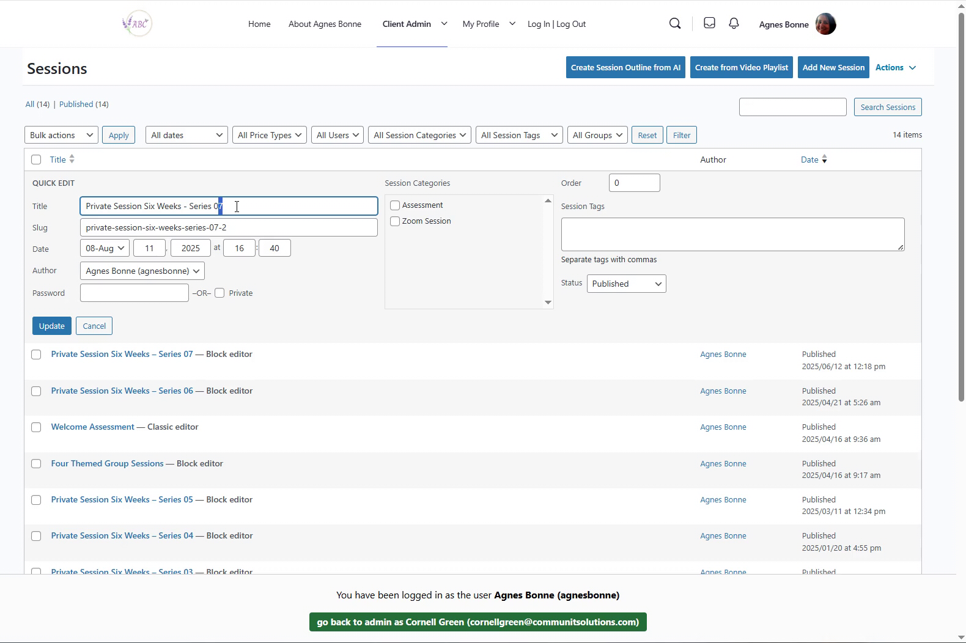Sort sessions by Title arrows
Screen dimensions: 966x643
pos(72,160)
